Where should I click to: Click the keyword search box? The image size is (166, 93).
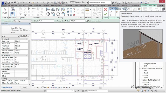(x=100, y=3)
